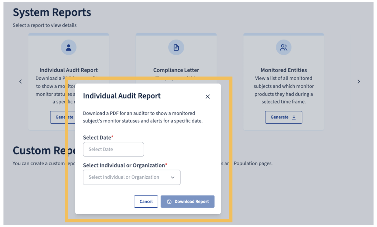Click the Individual Audit Report dialog title
The height and width of the screenshot is (227, 377).
tap(122, 96)
